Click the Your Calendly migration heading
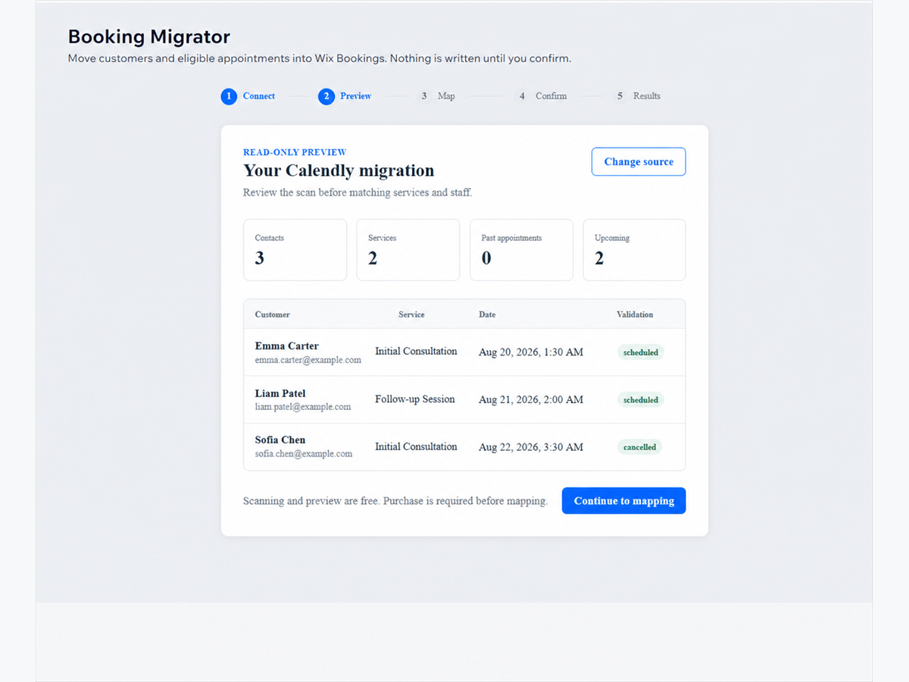Viewport: 909px width, 682px height. tap(339, 170)
